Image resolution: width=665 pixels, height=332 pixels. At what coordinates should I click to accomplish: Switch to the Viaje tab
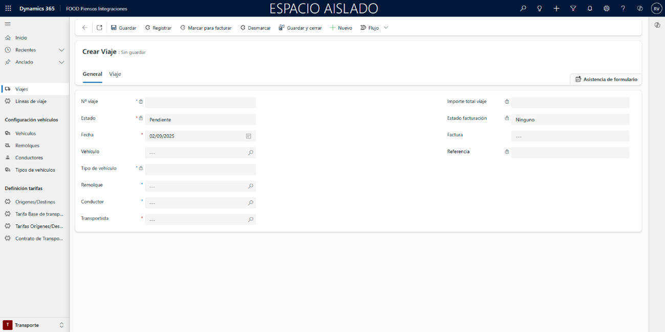point(115,74)
